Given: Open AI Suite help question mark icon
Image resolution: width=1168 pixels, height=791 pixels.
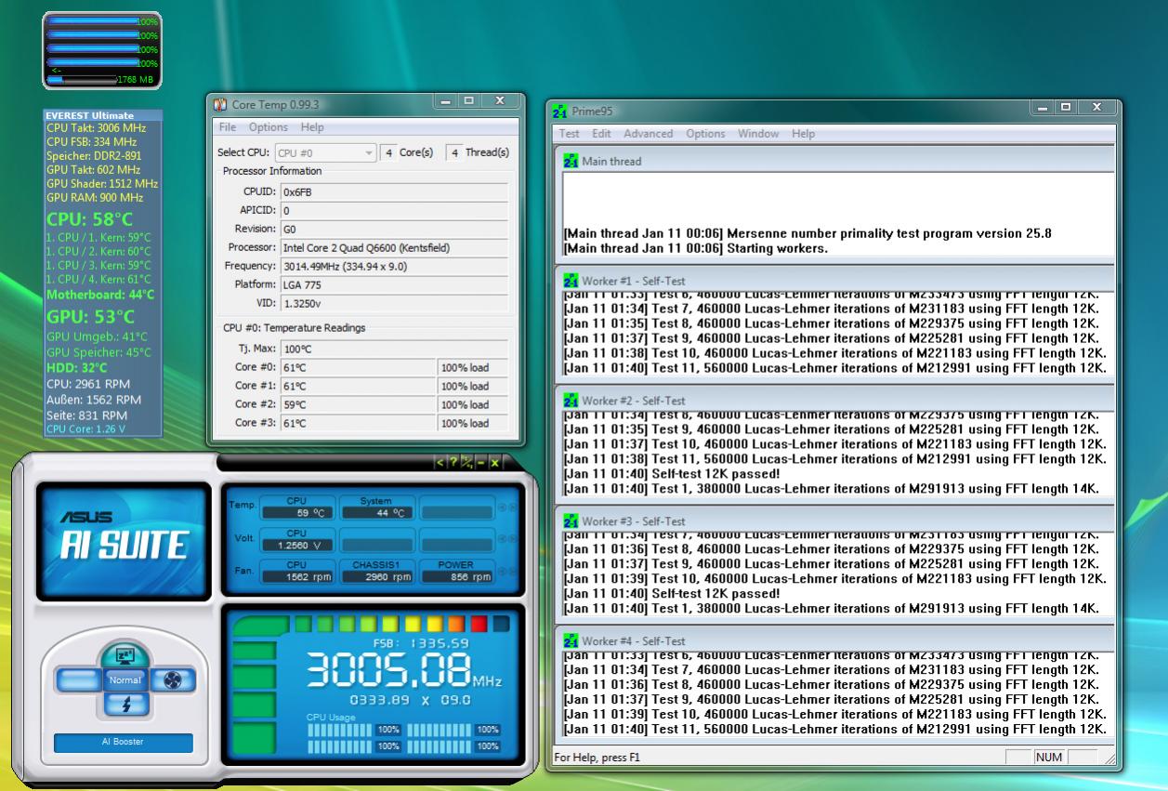Looking at the screenshot, I should coord(453,463).
